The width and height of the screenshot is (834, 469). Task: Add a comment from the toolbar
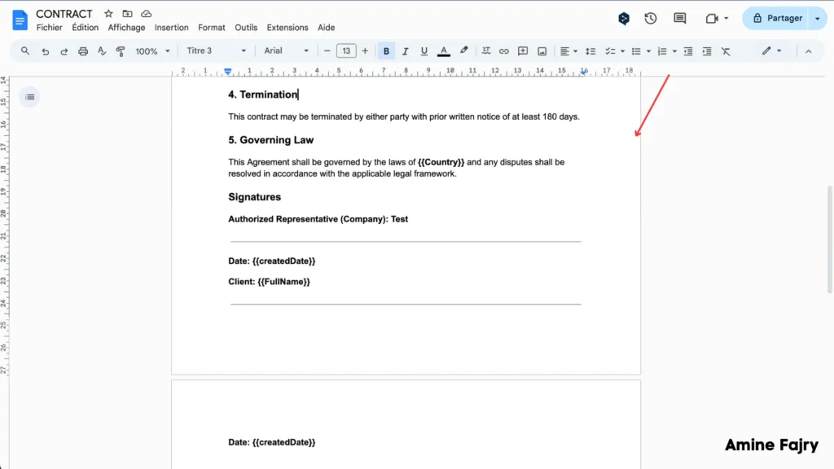click(x=523, y=51)
